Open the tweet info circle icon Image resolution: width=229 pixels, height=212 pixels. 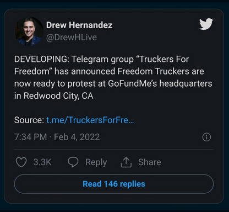coord(206,137)
